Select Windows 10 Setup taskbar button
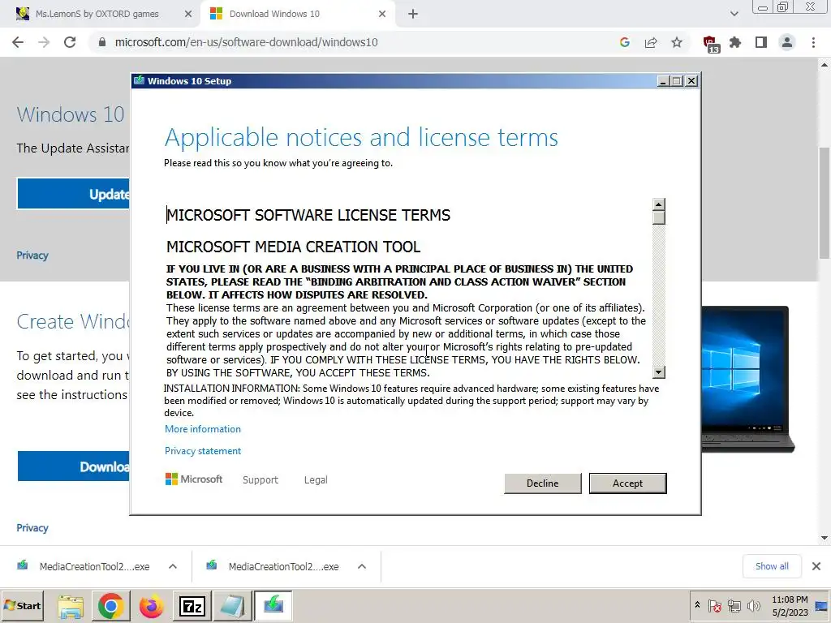 click(x=273, y=606)
